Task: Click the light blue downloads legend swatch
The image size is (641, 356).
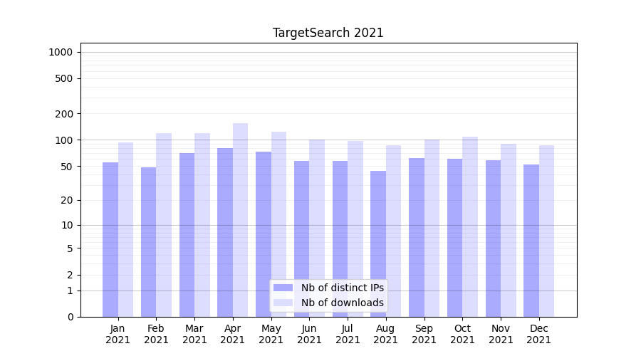Action: [283, 303]
